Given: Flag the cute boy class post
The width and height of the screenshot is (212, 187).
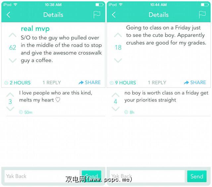Looking at the screenshot, I should [x=202, y=15].
